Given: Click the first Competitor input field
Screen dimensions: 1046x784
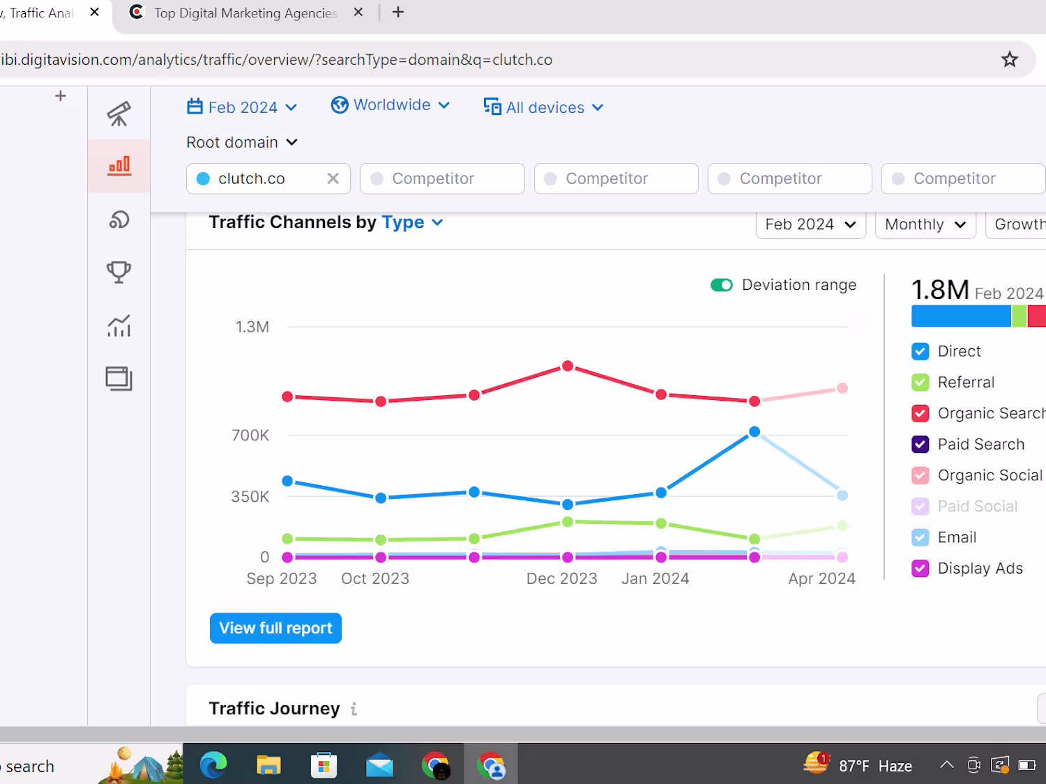Looking at the screenshot, I should tap(442, 178).
